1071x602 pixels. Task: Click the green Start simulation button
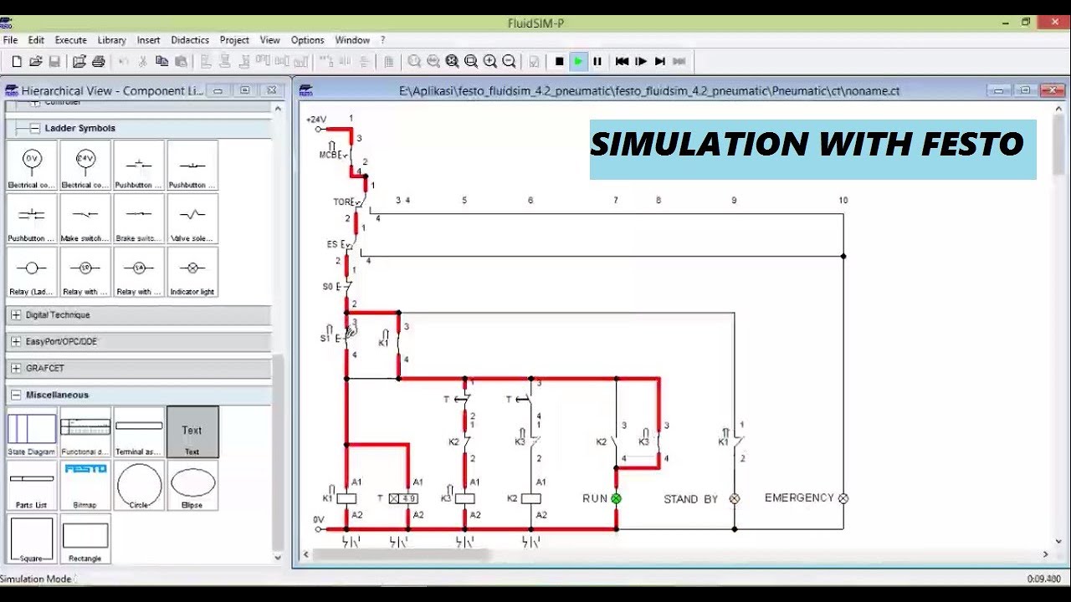578,61
